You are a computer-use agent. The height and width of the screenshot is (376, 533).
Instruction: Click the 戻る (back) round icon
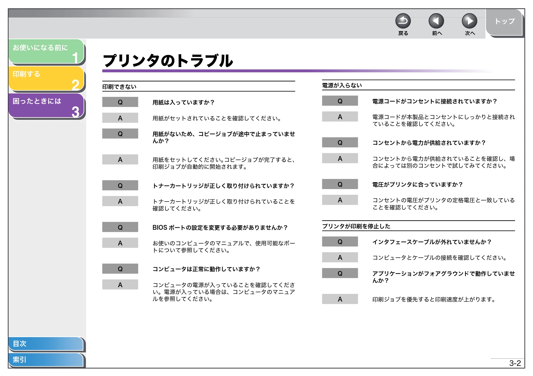click(x=403, y=21)
